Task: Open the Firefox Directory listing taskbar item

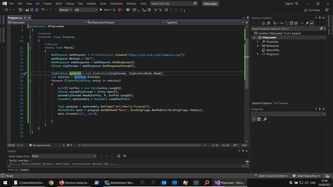Action: pyautogui.click(x=74, y=183)
